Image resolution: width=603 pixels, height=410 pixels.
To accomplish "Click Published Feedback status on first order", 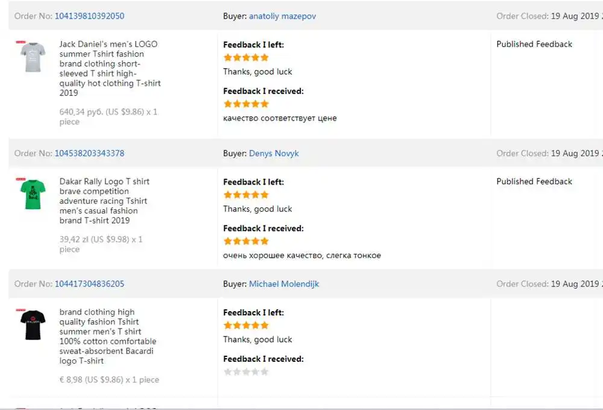I will tap(534, 44).
